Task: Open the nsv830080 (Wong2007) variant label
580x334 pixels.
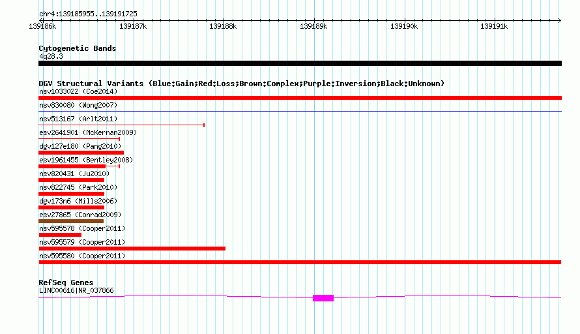Action: pos(78,105)
